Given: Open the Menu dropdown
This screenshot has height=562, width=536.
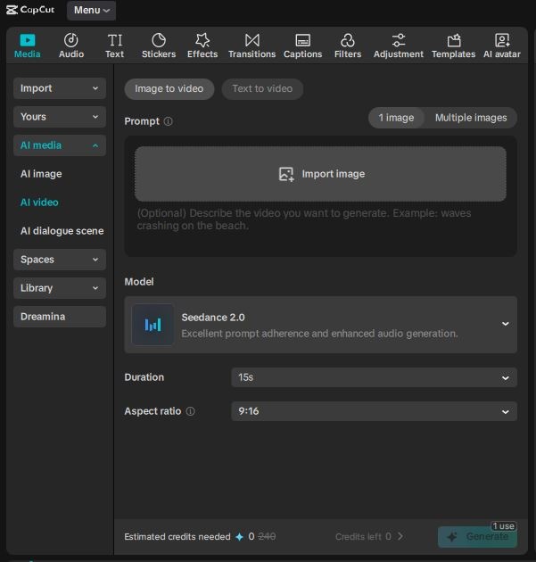Looking at the screenshot, I should tap(91, 10).
